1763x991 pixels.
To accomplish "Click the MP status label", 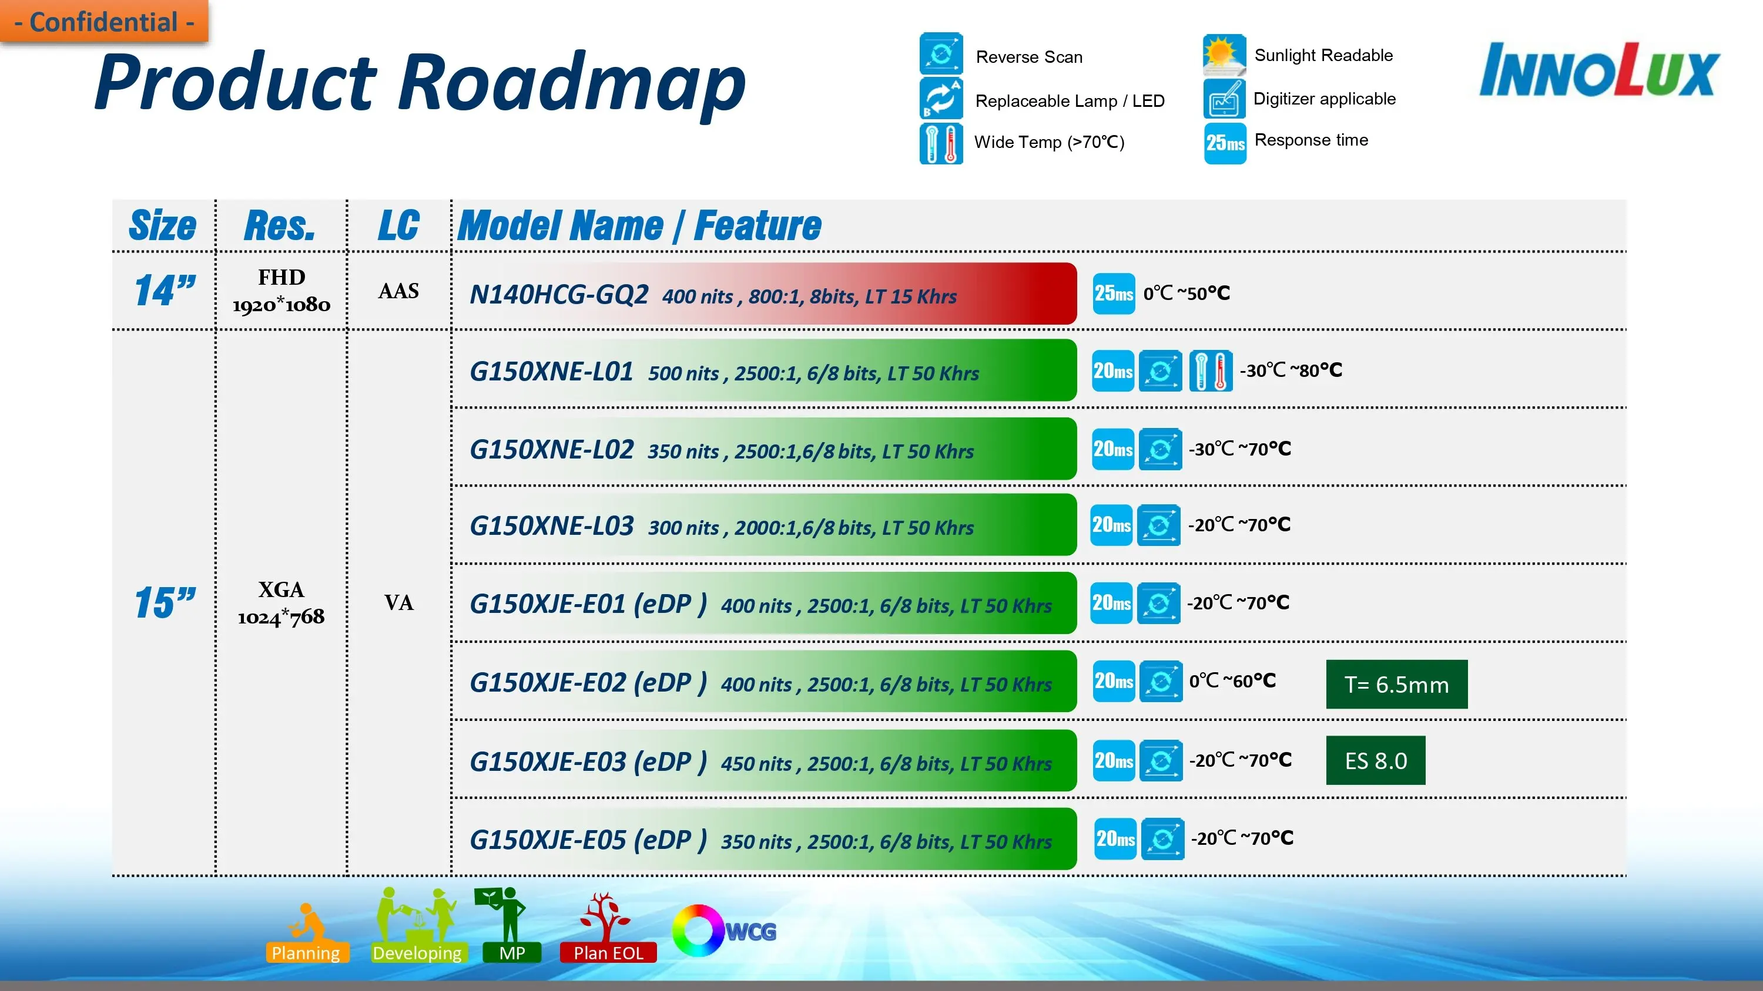I will (511, 953).
